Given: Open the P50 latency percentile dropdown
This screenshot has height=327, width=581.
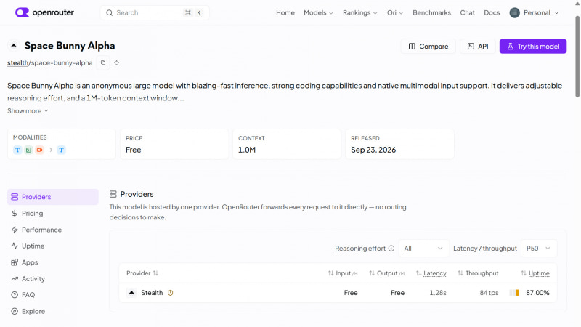Looking at the screenshot, I should (x=539, y=249).
